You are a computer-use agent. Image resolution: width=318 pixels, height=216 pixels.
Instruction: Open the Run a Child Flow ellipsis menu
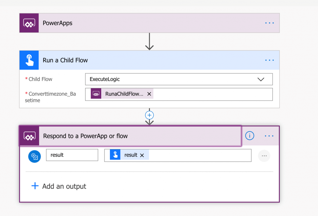[269, 60]
